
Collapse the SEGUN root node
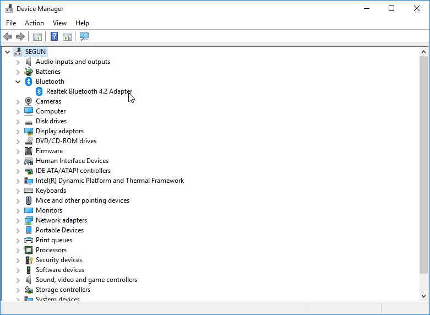coord(7,52)
